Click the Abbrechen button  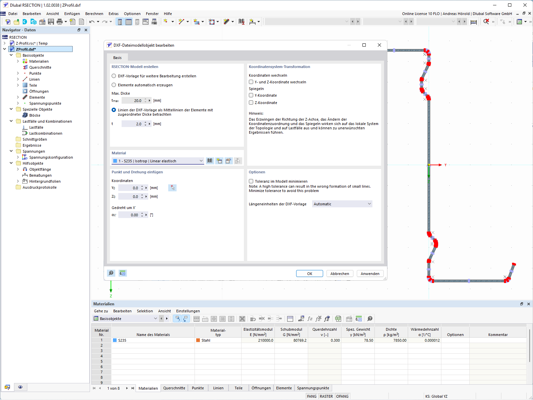340,274
